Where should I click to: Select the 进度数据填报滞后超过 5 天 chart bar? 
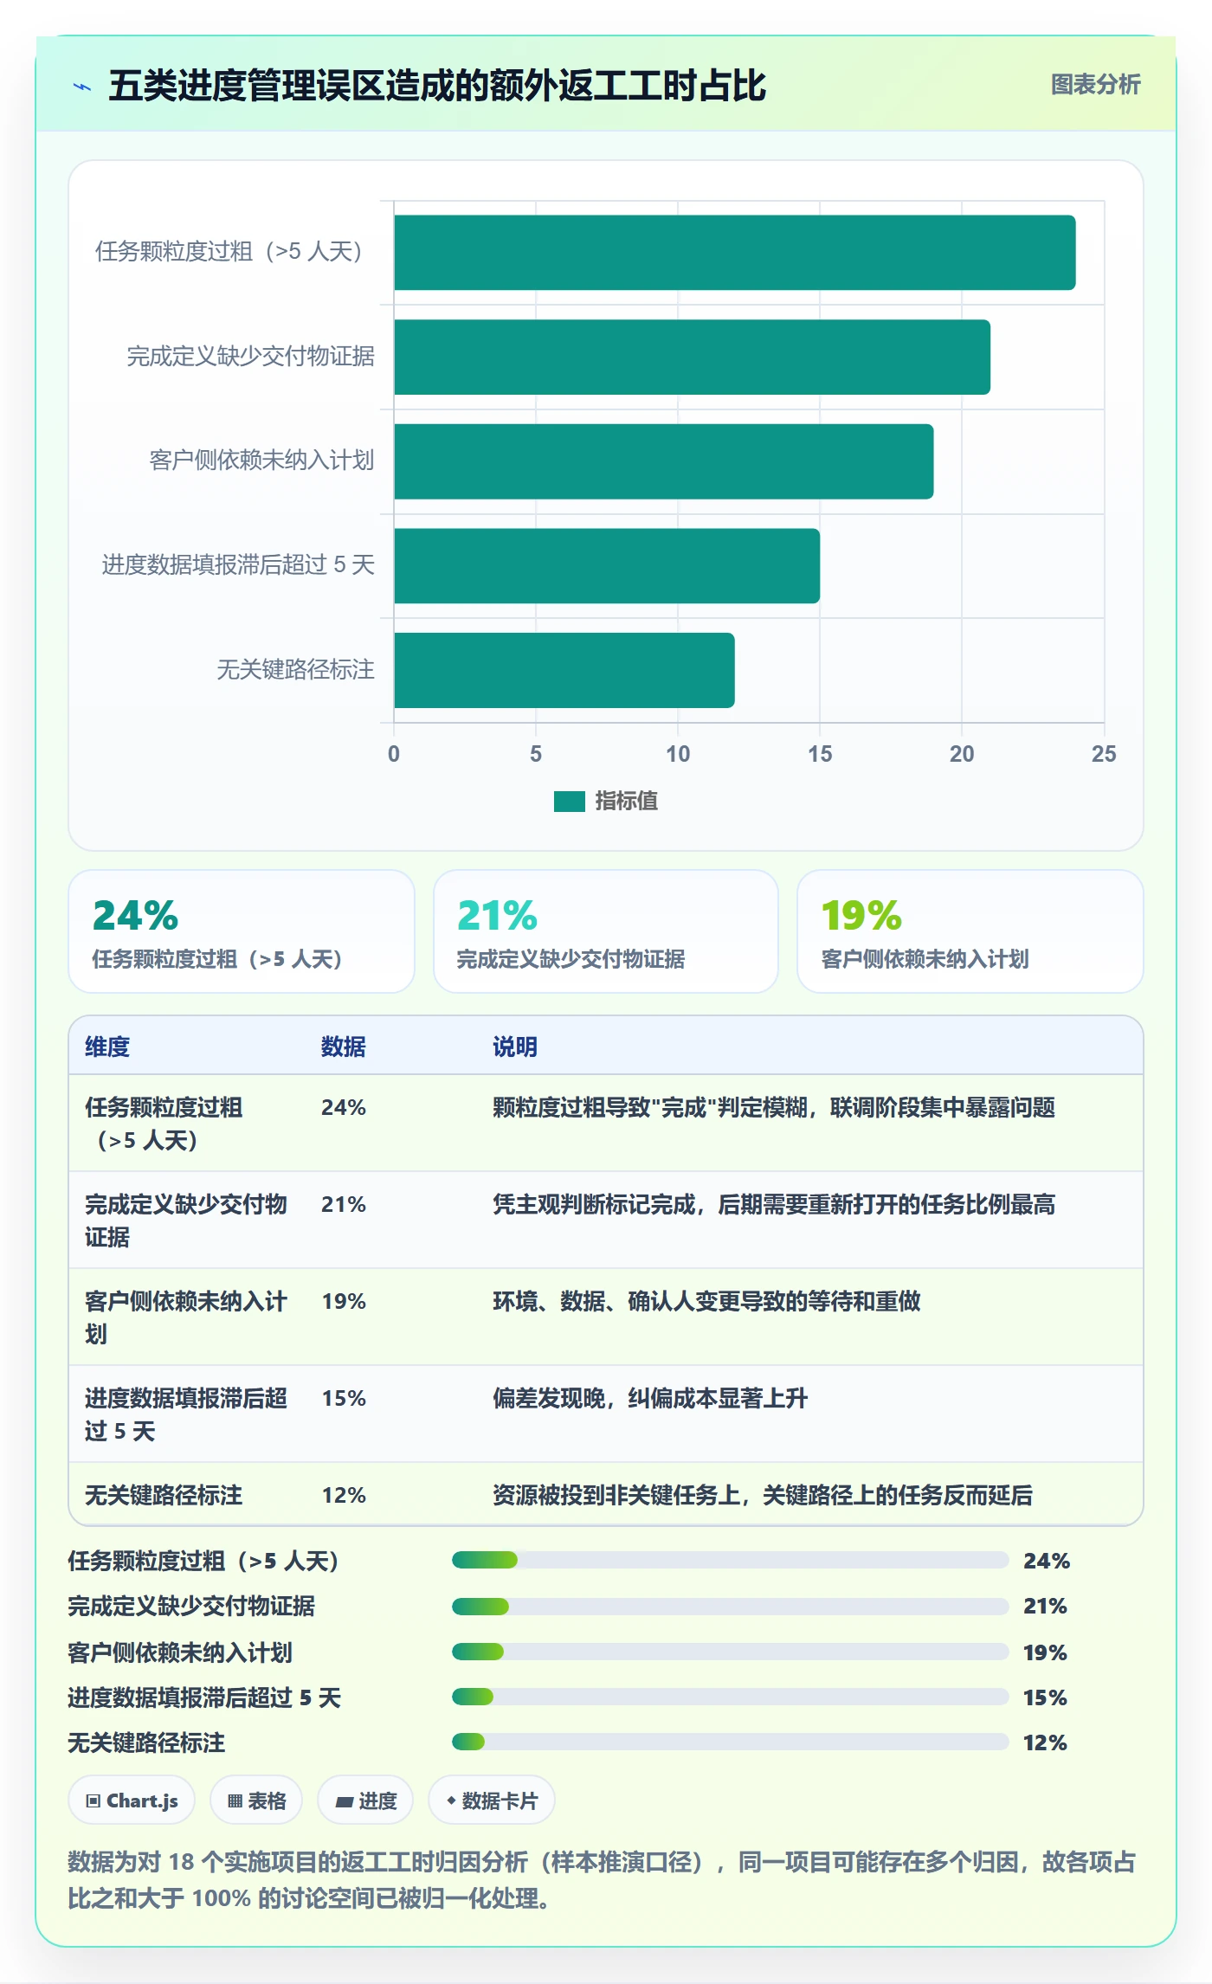[x=606, y=566]
